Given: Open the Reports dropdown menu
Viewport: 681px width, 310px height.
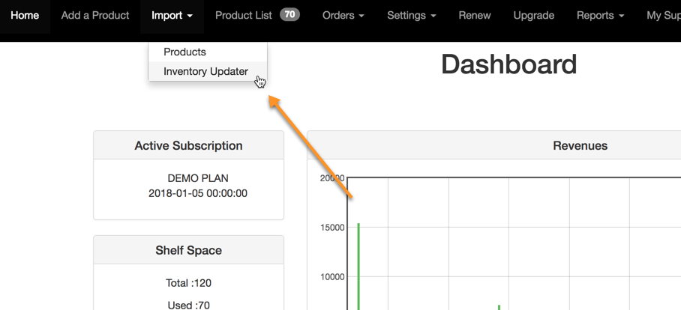Looking at the screenshot, I should coord(600,16).
